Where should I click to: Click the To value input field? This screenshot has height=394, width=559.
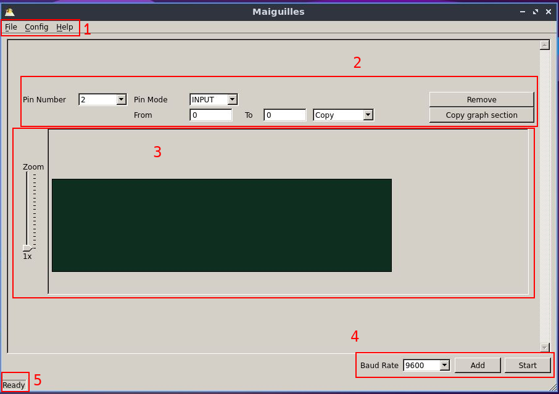pos(285,115)
